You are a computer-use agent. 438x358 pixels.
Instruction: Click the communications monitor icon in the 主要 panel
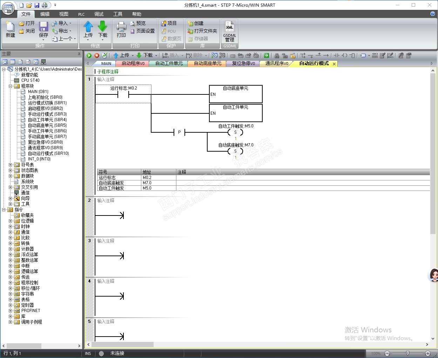click(43, 62)
